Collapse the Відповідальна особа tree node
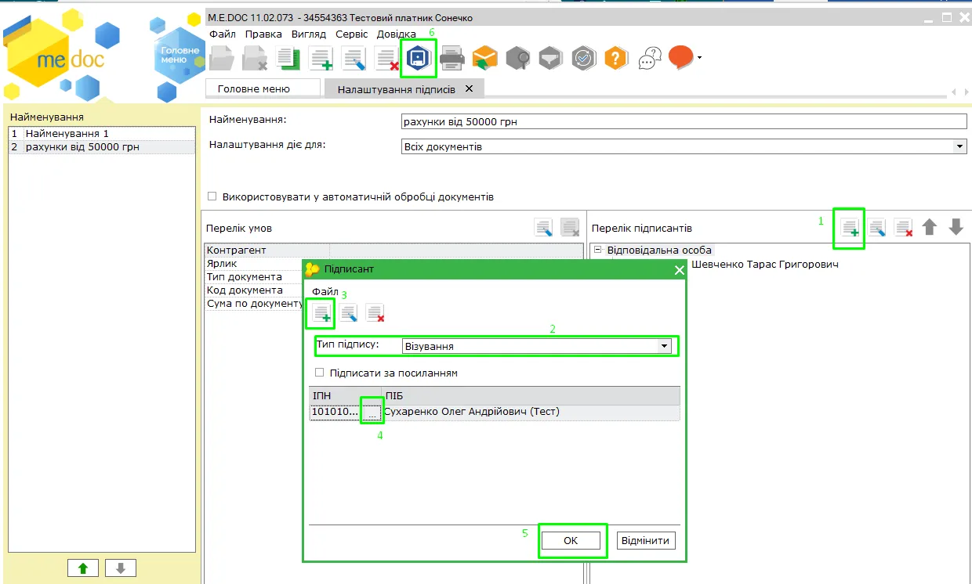972x584 pixels. (x=597, y=251)
